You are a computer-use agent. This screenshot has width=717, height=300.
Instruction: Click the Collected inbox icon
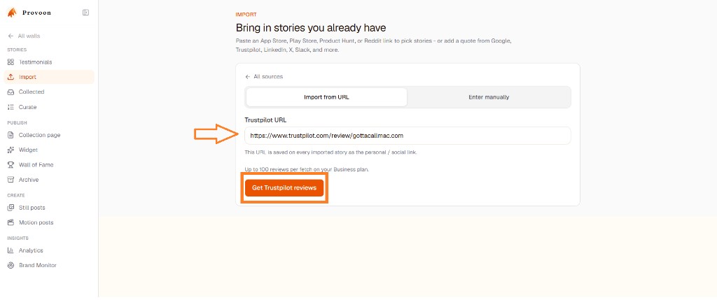pyautogui.click(x=11, y=92)
